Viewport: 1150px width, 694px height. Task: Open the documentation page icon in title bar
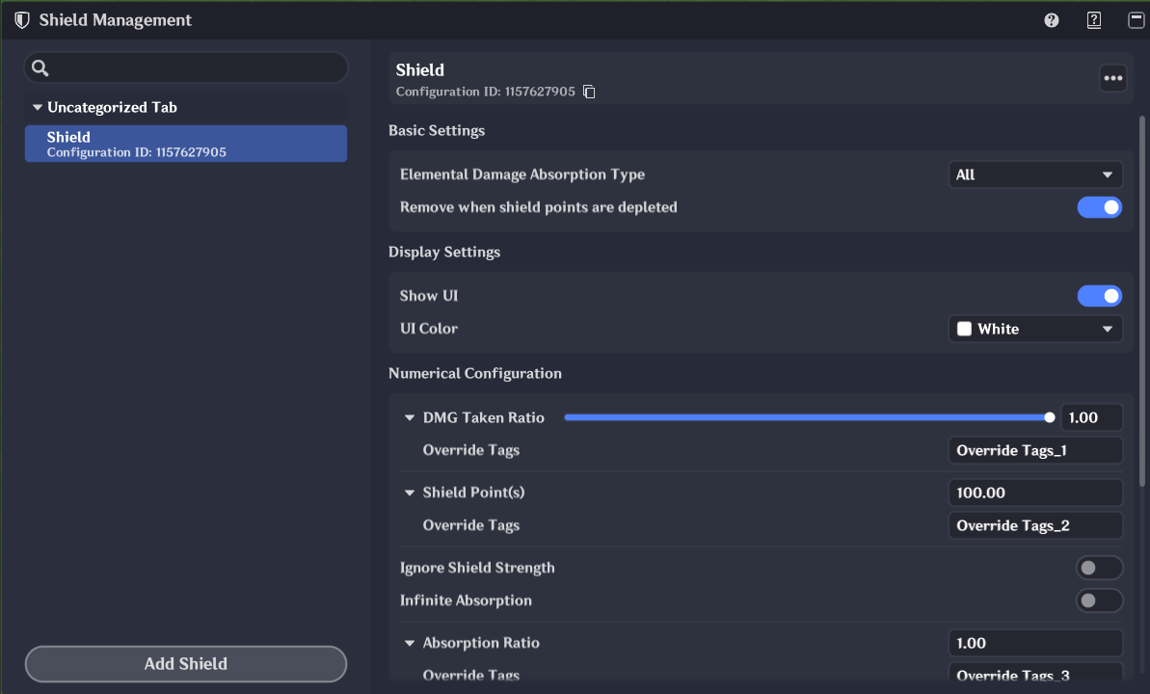pyautogui.click(x=1094, y=20)
